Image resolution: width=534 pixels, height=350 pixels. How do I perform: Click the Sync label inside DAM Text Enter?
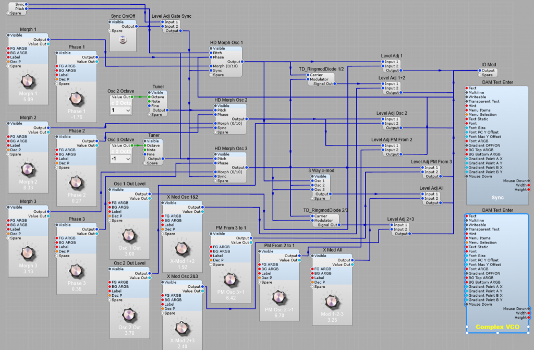(498, 197)
